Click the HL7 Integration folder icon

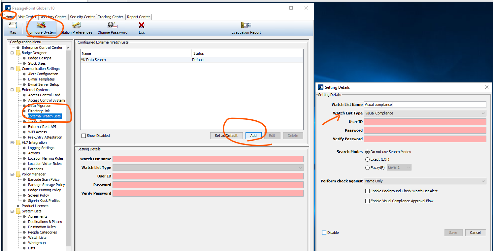(18, 142)
